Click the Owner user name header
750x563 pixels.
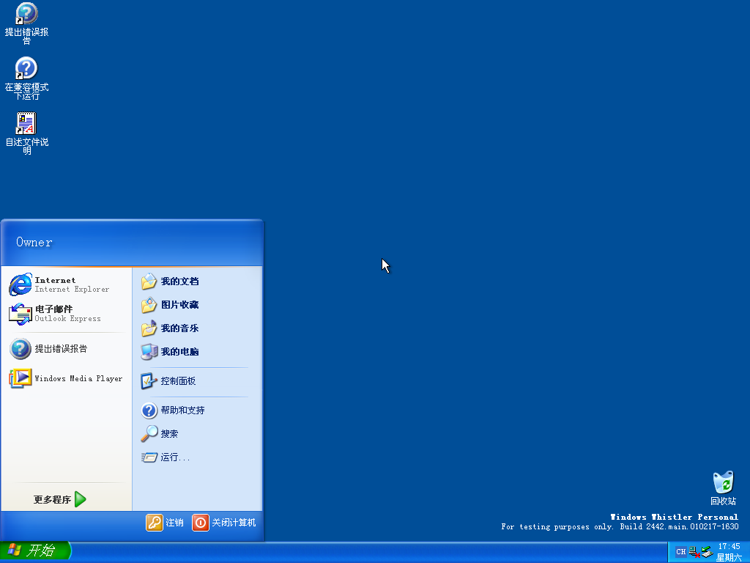pyautogui.click(x=34, y=242)
